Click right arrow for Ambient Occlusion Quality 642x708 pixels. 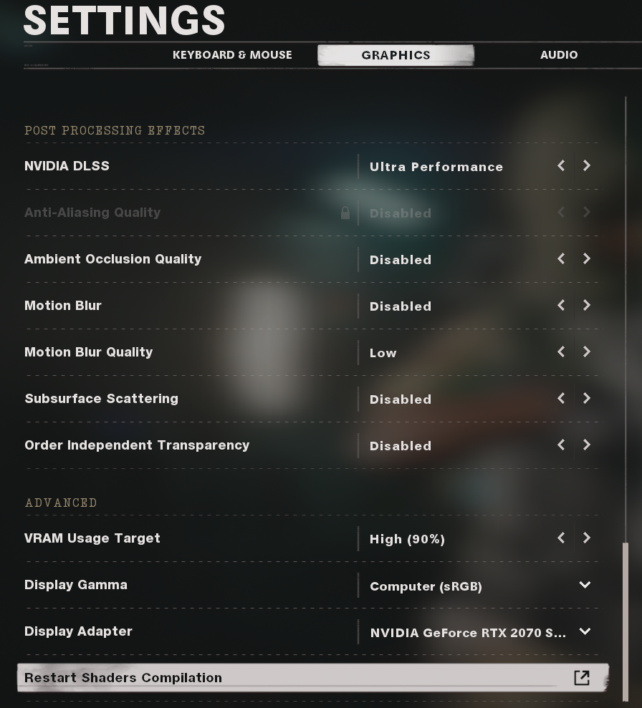586,258
